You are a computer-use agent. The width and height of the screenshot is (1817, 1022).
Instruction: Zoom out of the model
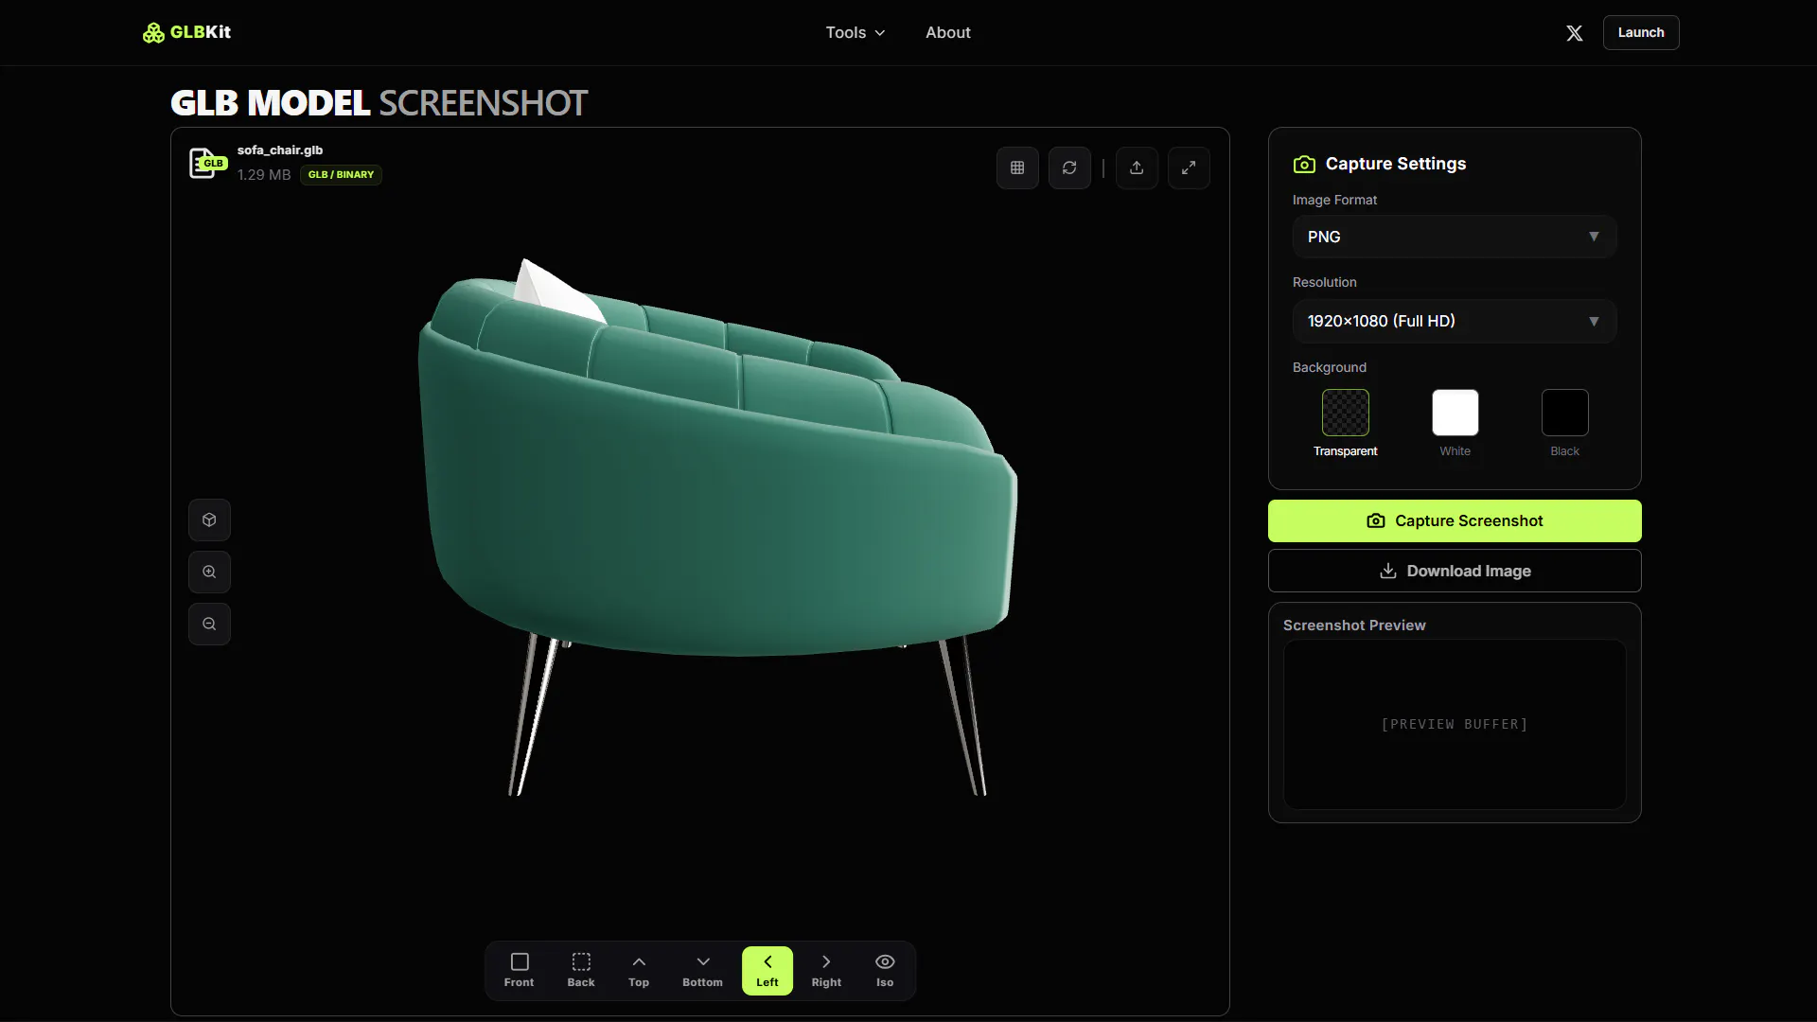point(209,624)
